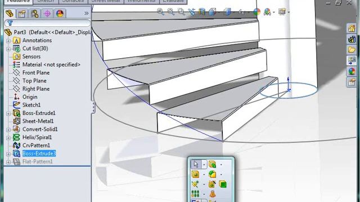Open the DisplayManager tab icon
Screen dimensions: 360x202
tap(60, 13)
